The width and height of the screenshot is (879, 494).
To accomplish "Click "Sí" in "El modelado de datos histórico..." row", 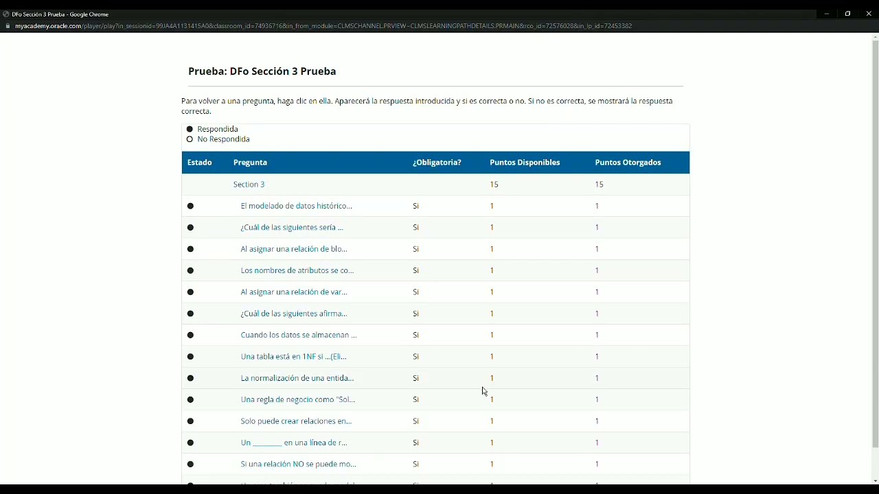I will [x=415, y=206].
